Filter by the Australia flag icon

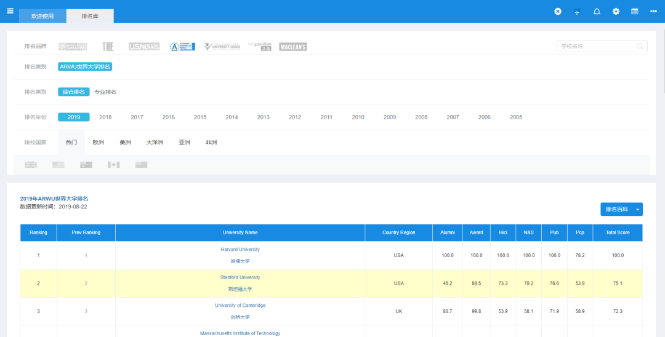click(86, 165)
